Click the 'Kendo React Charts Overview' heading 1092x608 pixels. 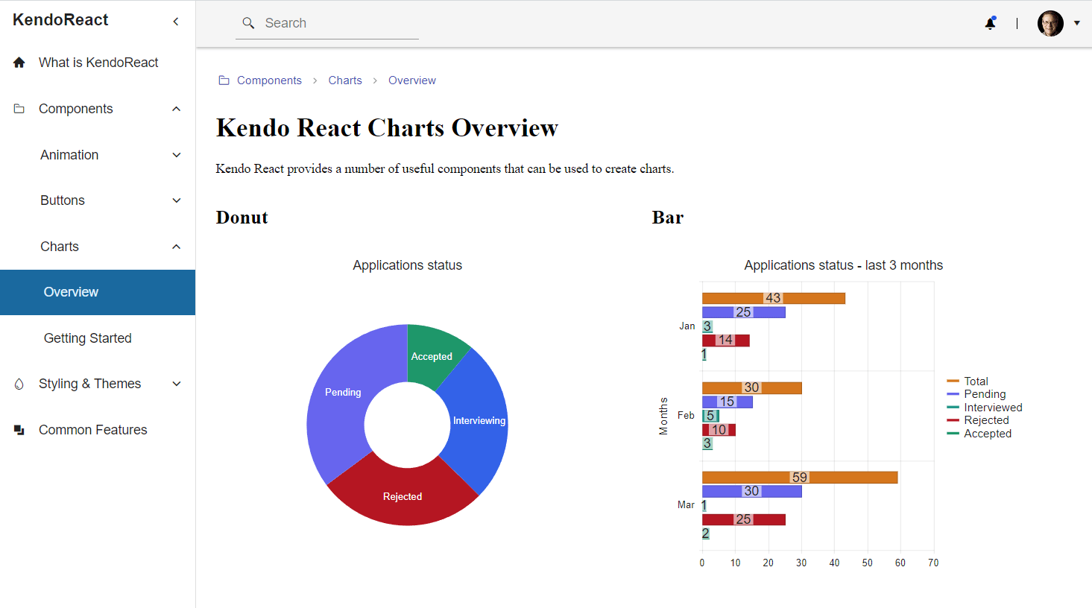387,128
